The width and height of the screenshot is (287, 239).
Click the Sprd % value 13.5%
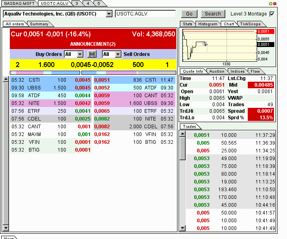pos(261,118)
